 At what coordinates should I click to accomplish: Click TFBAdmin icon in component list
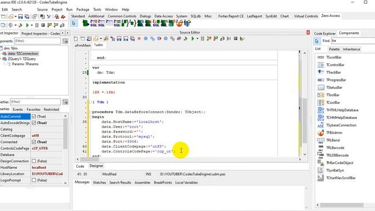[x=321, y=132]
